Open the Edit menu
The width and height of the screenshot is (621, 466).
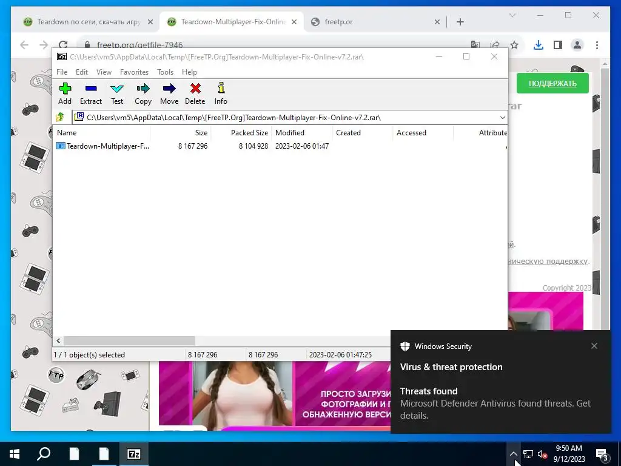click(82, 72)
